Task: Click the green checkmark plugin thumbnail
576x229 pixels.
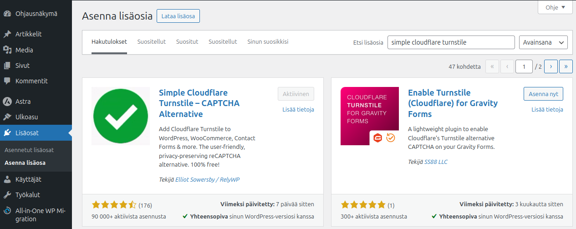Action: 121,116
